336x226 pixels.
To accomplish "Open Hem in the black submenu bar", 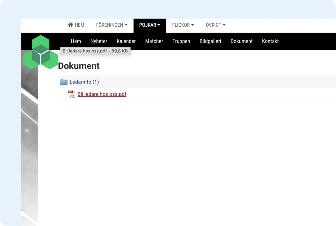I will point(76,41).
